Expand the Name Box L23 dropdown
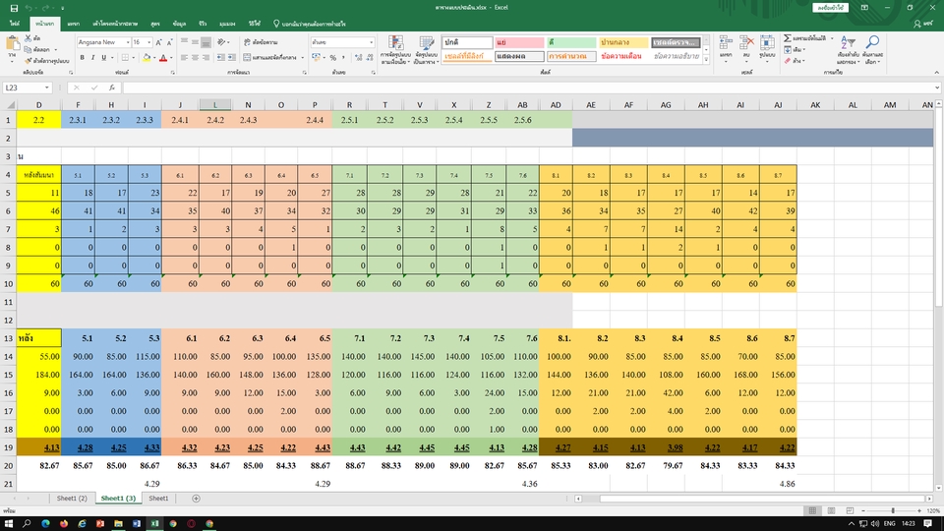 (x=46, y=88)
